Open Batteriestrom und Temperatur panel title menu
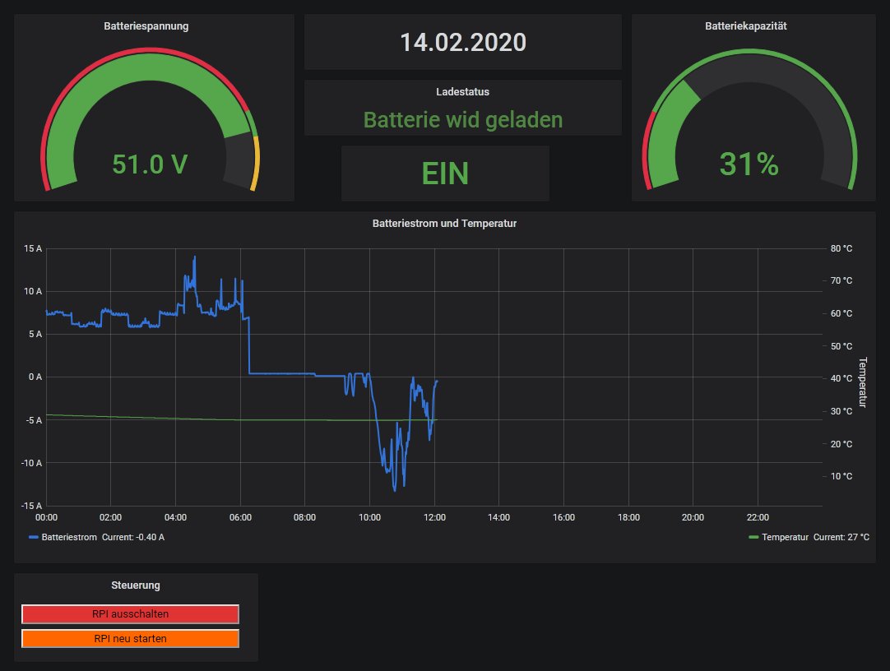The height and width of the screenshot is (671, 890). click(444, 223)
